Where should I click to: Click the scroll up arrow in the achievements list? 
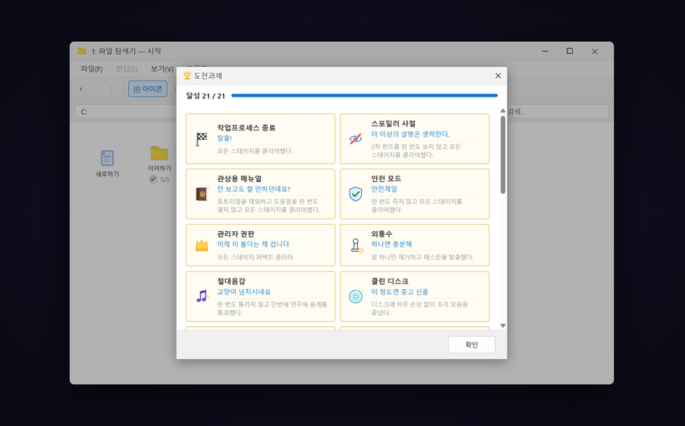tap(503, 111)
